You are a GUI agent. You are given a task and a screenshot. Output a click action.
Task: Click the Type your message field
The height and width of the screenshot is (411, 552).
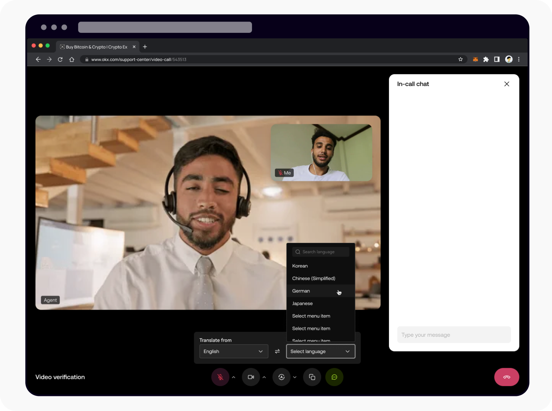(x=454, y=335)
